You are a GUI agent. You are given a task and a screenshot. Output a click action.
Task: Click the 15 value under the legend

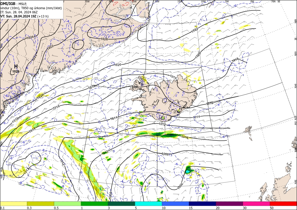191,208
